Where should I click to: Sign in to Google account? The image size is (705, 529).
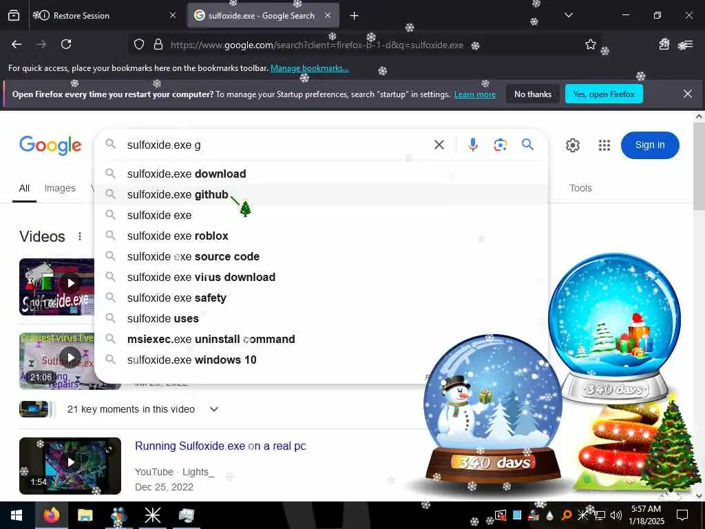coord(650,145)
